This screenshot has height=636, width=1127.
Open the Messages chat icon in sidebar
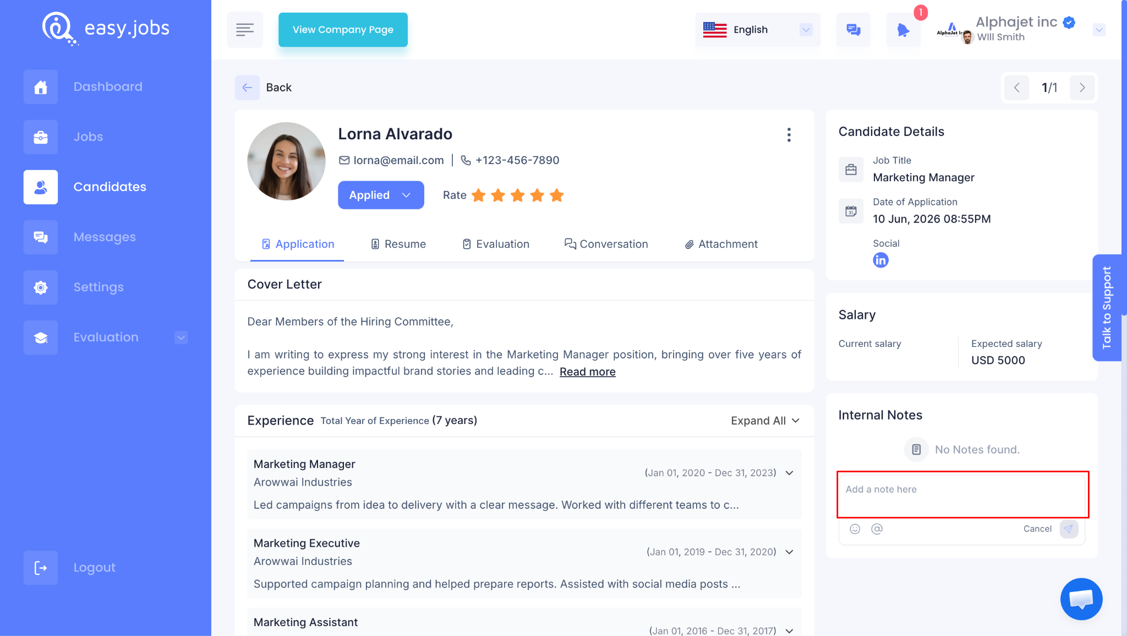pos(40,237)
